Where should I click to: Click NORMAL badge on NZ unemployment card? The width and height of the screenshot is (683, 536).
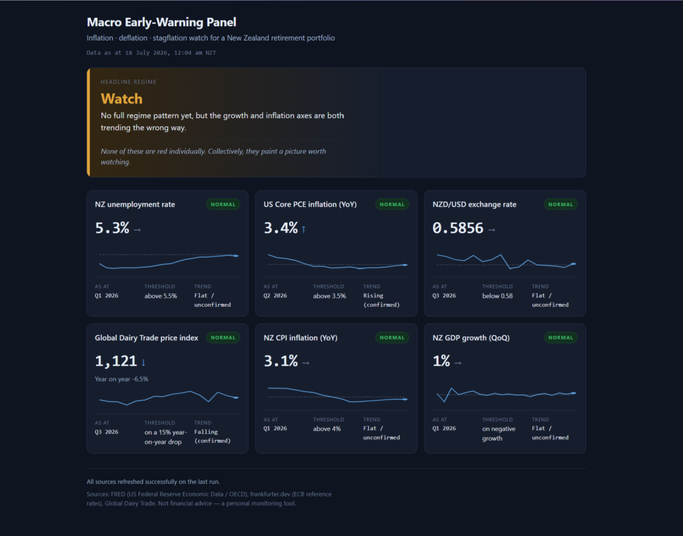[x=223, y=204]
